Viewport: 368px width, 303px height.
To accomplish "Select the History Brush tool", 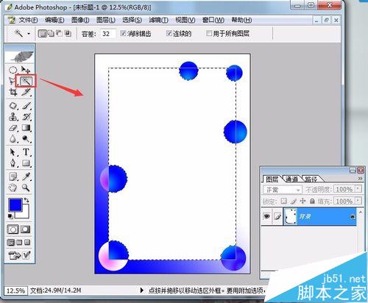I will click(x=26, y=117).
